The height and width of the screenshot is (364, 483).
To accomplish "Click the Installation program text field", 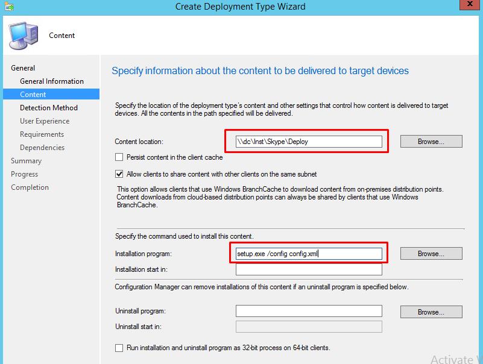I will [x=309, y=254].
